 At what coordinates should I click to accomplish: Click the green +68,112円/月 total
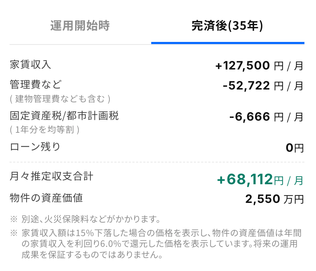click(x=260, y=179)
